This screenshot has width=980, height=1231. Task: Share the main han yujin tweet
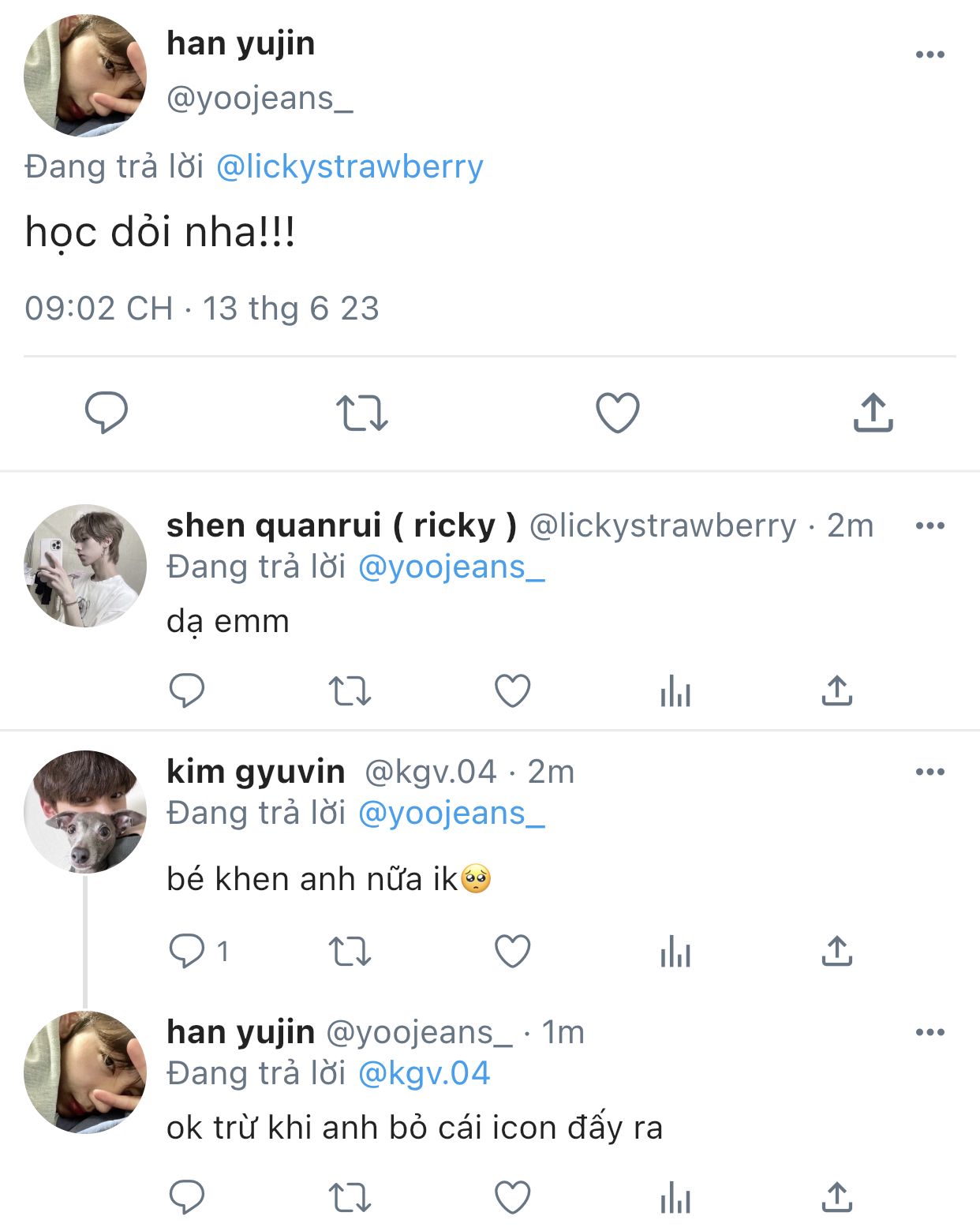873,413
